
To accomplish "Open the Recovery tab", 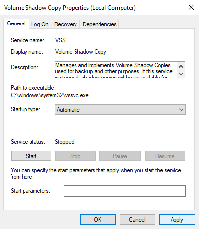I will pos(65,24).
